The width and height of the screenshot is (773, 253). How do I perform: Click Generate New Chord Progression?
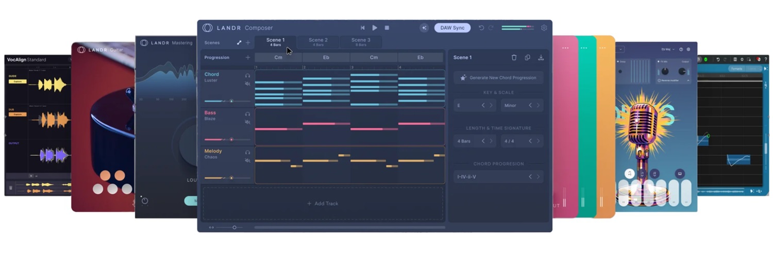click(498, 78)
